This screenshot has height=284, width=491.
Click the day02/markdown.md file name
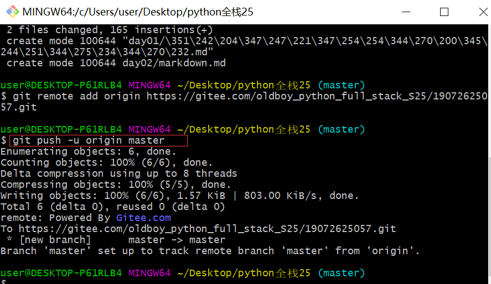[174, 63]
